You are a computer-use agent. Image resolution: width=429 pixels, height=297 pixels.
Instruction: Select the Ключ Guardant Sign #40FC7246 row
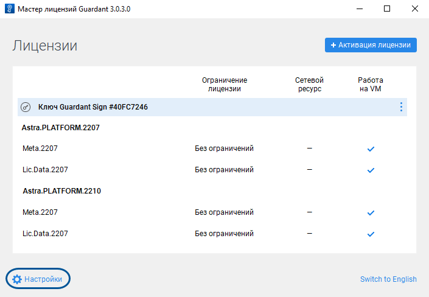tap(92, 107)
